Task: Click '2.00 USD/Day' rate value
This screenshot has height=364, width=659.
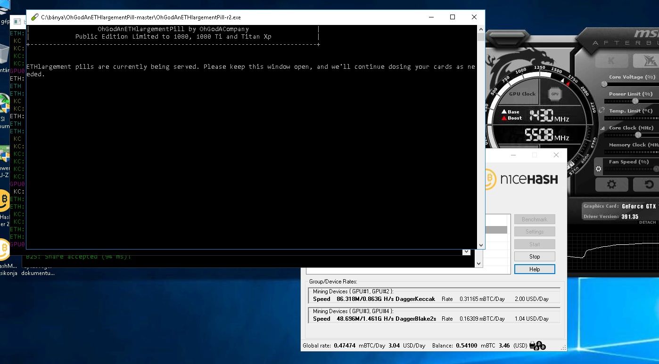Action: [532, 299]
